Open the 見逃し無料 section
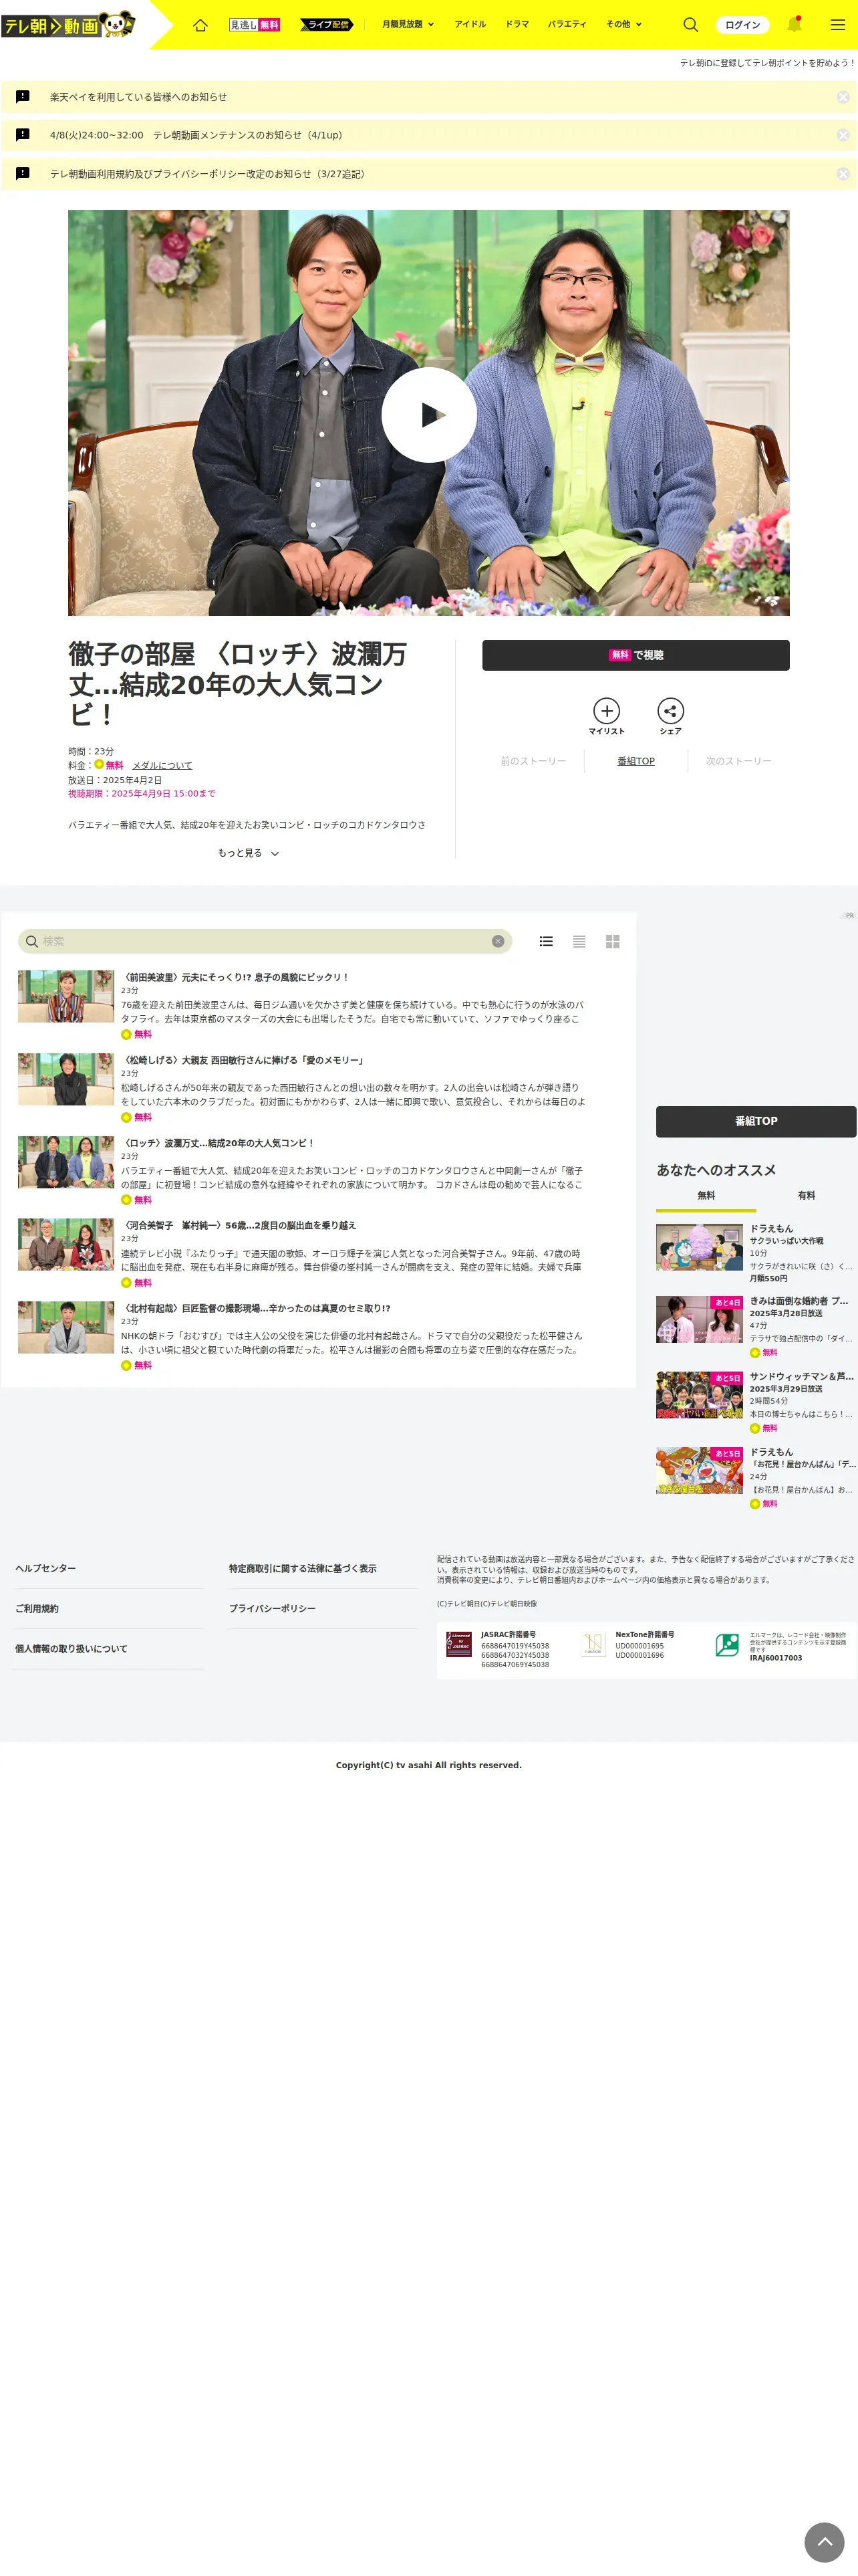 coord(255,25)
